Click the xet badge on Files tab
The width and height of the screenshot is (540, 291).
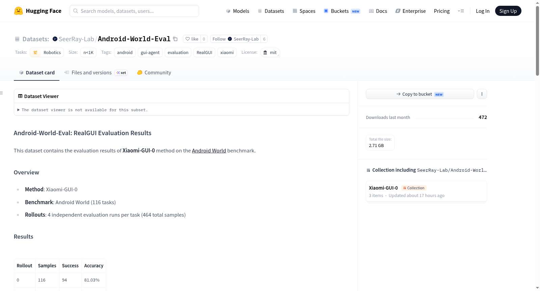click(121, 73)
